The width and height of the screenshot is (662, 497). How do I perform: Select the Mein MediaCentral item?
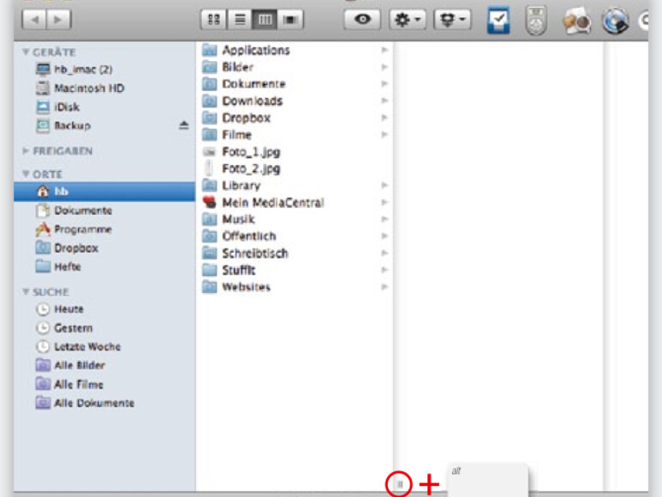[x=295, y=202]
